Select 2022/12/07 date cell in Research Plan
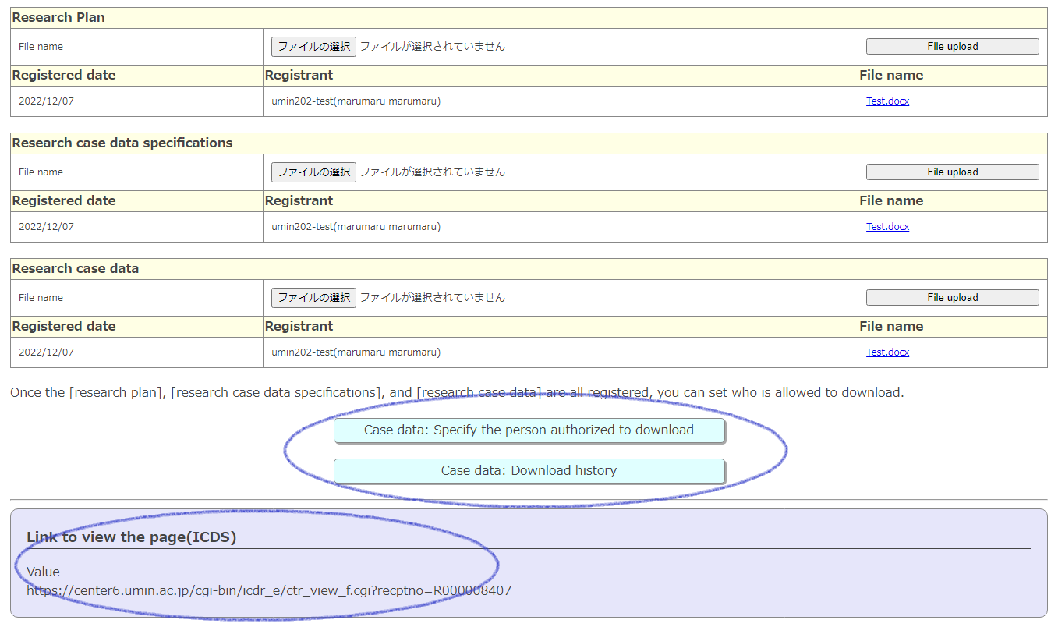 tap(46, 101)
